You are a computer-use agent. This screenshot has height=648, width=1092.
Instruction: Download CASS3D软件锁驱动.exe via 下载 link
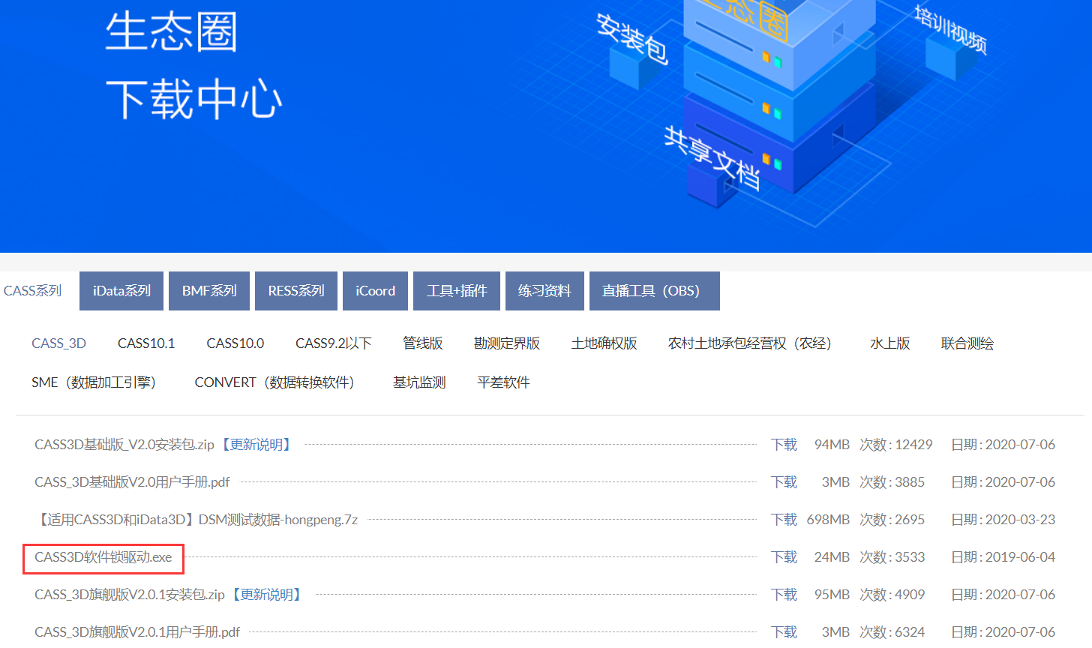[784, 557]
